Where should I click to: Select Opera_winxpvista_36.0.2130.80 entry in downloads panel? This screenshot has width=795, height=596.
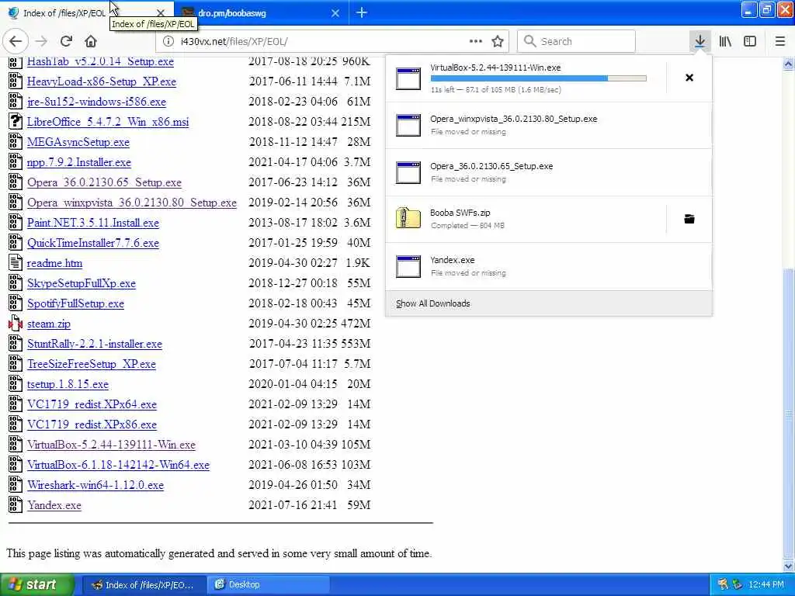tap(548, 125)
